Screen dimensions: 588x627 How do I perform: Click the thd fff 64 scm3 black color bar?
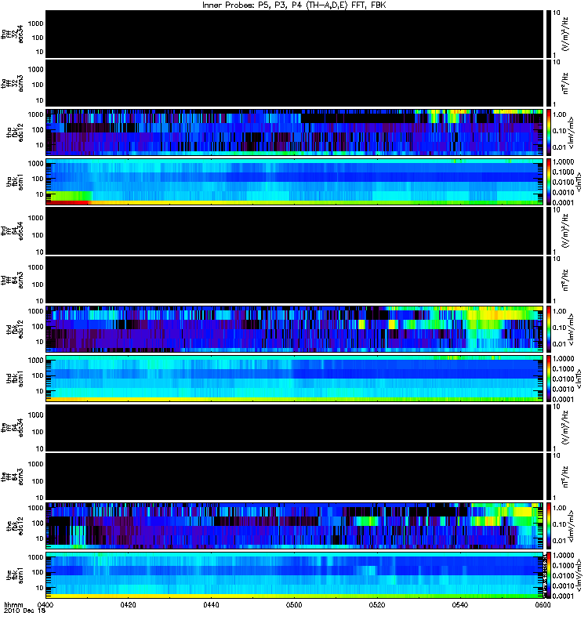(x=548, y=280)
